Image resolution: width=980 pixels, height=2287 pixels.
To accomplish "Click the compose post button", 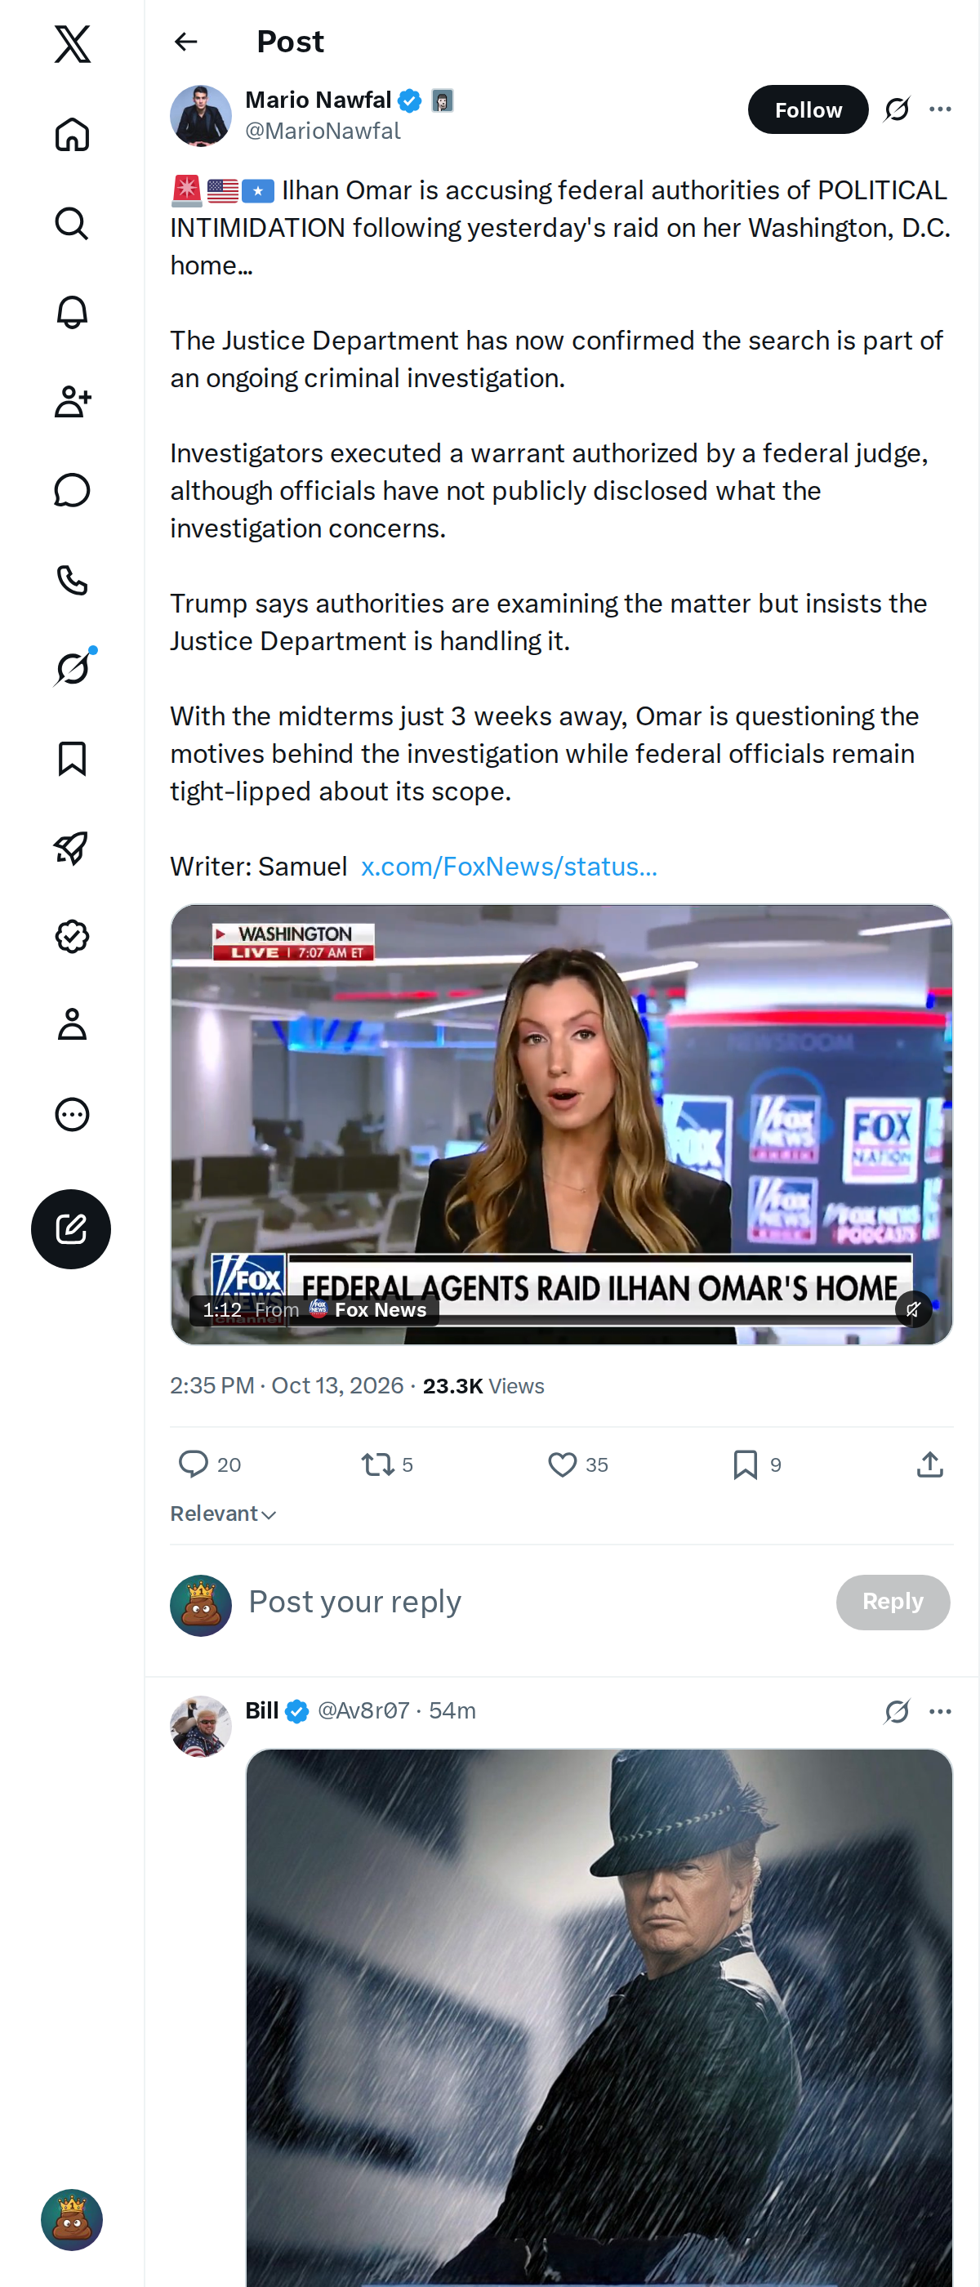I will (71, 1228).
